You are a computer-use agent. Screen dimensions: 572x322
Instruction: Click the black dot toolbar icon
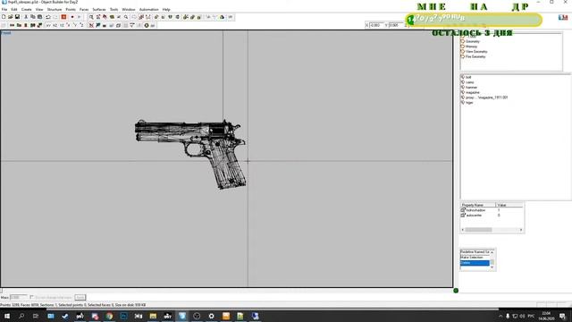click(x=72, y=17)
